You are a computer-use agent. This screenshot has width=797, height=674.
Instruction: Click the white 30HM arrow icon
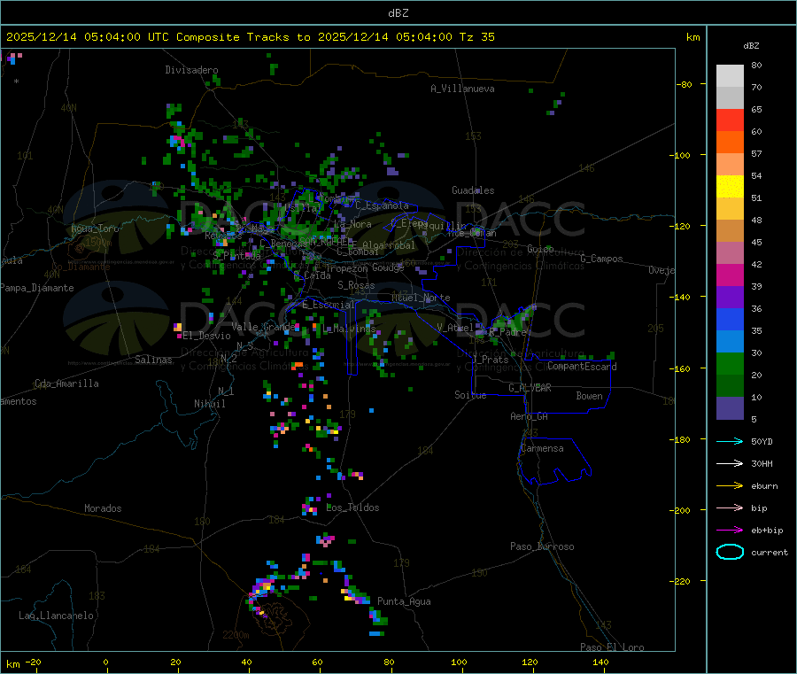click(x=730, y=463)
